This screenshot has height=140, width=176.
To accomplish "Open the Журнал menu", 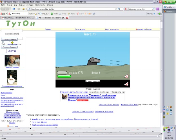I will click(22, 5).
